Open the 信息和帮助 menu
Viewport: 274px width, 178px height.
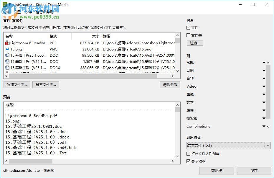pyautogui.click(x=45, y=12)
